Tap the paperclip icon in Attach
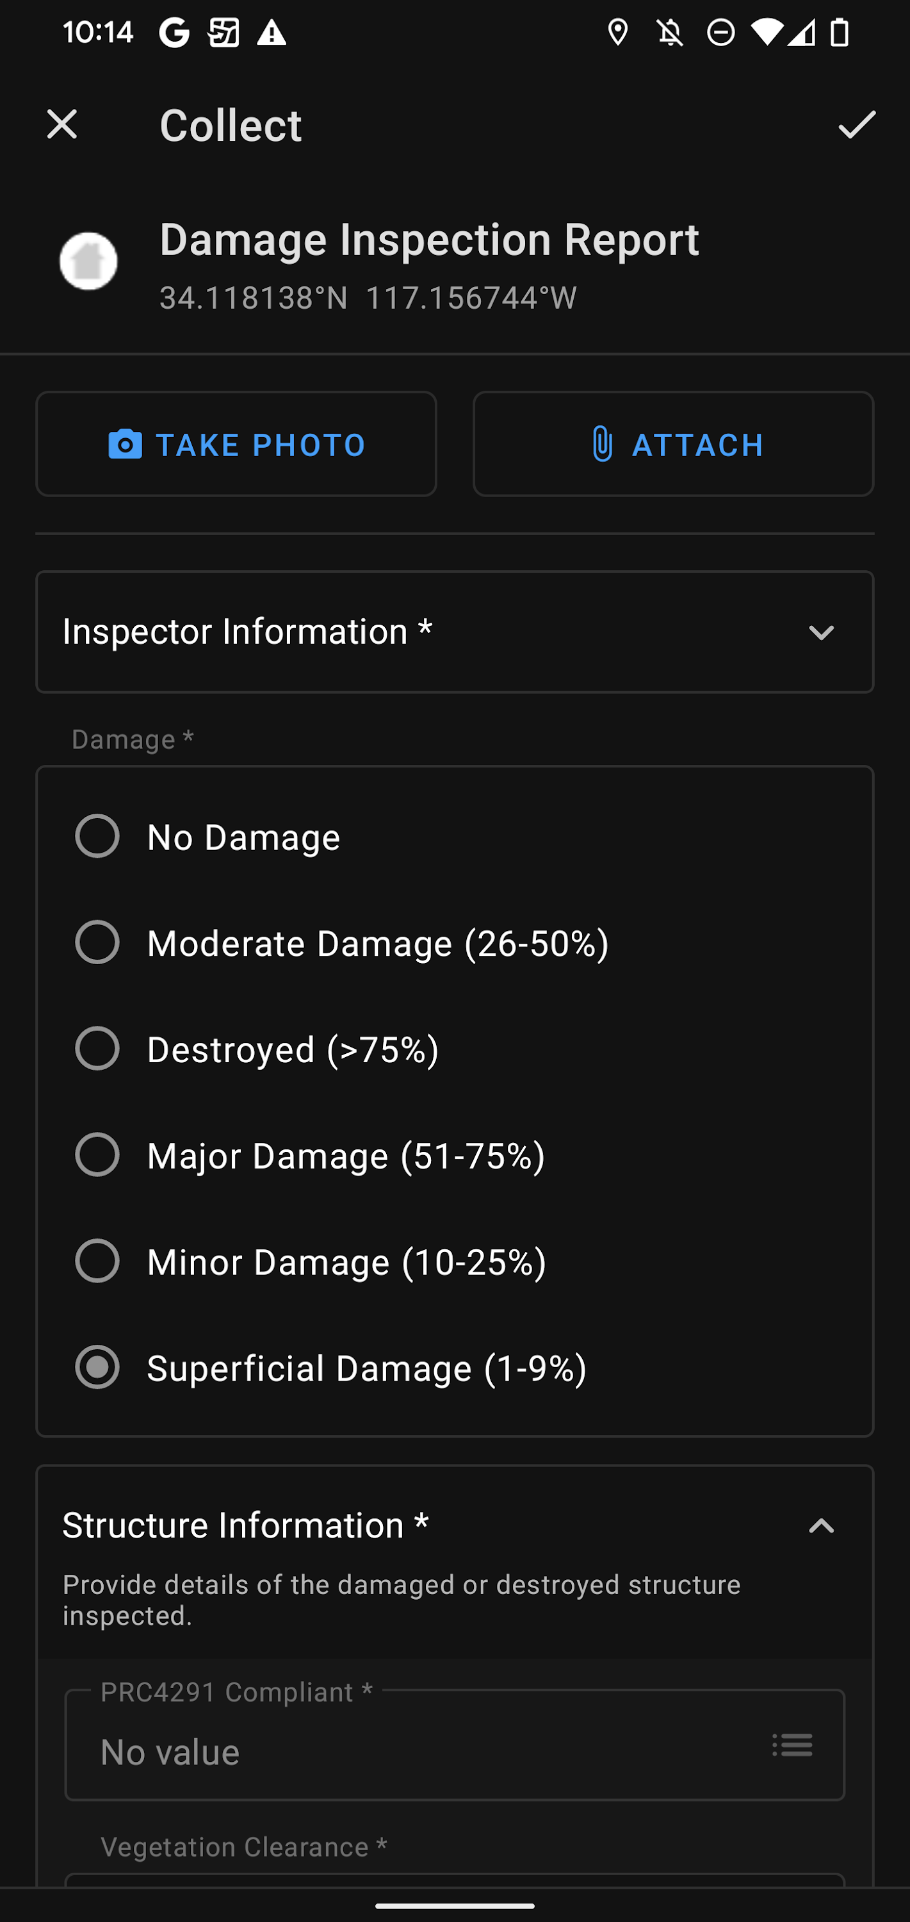 point(602,445)
